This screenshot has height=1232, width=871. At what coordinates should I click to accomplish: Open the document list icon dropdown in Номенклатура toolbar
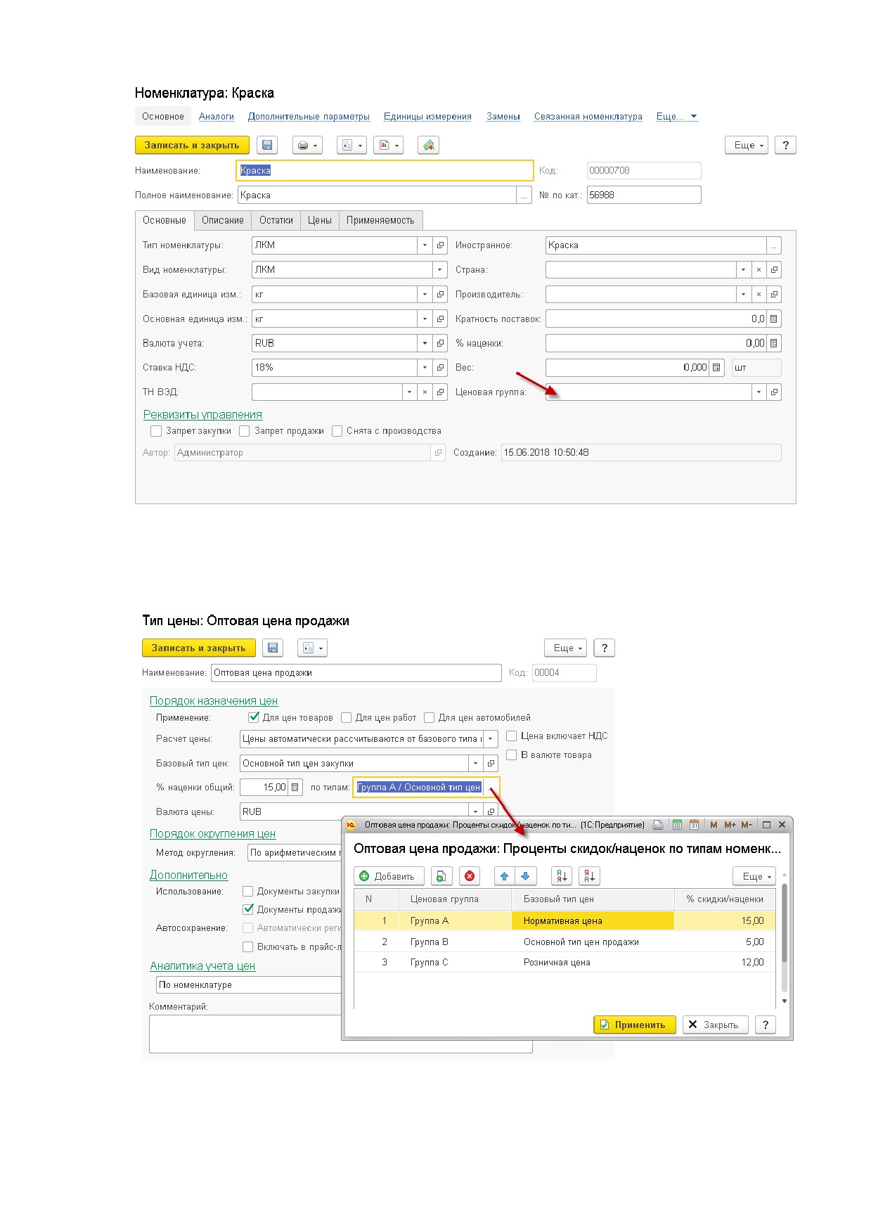click(x=351, y=145)
